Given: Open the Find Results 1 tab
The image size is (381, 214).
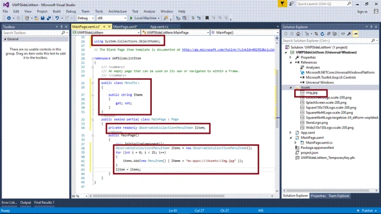Looking at the screenshot, I should pyautogui.click(x=44, y=202).
